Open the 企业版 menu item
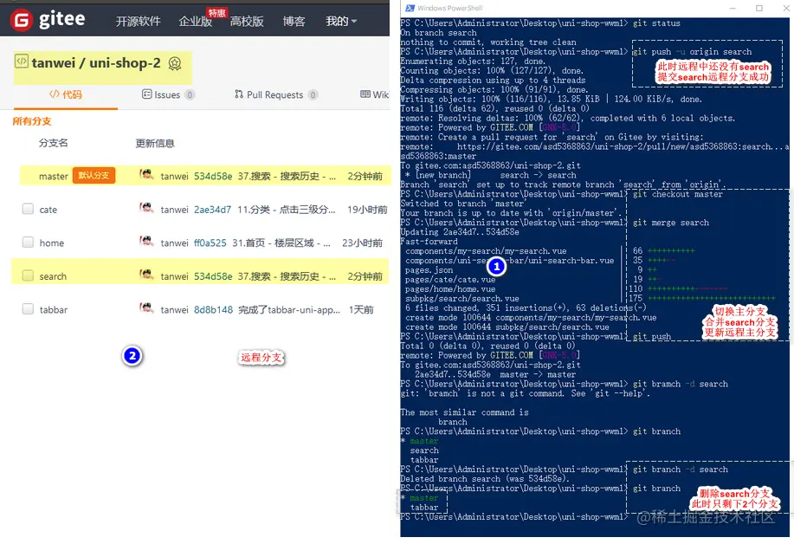The width and height of the screenshot is (794, 544). click(x=195, y=22)
